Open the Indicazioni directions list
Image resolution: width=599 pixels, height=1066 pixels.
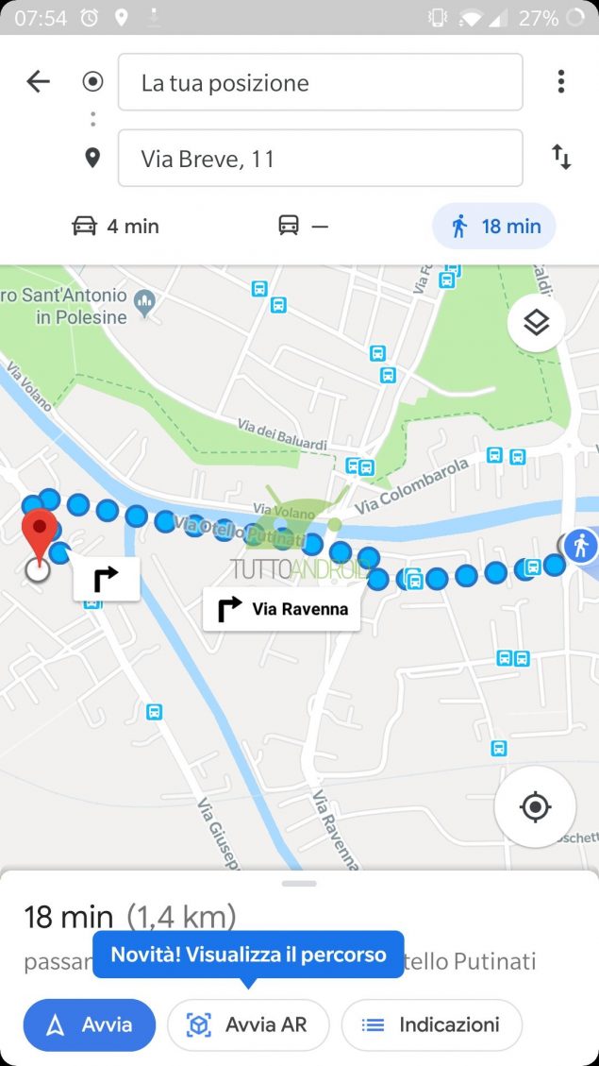click(x=432, y=1025)
